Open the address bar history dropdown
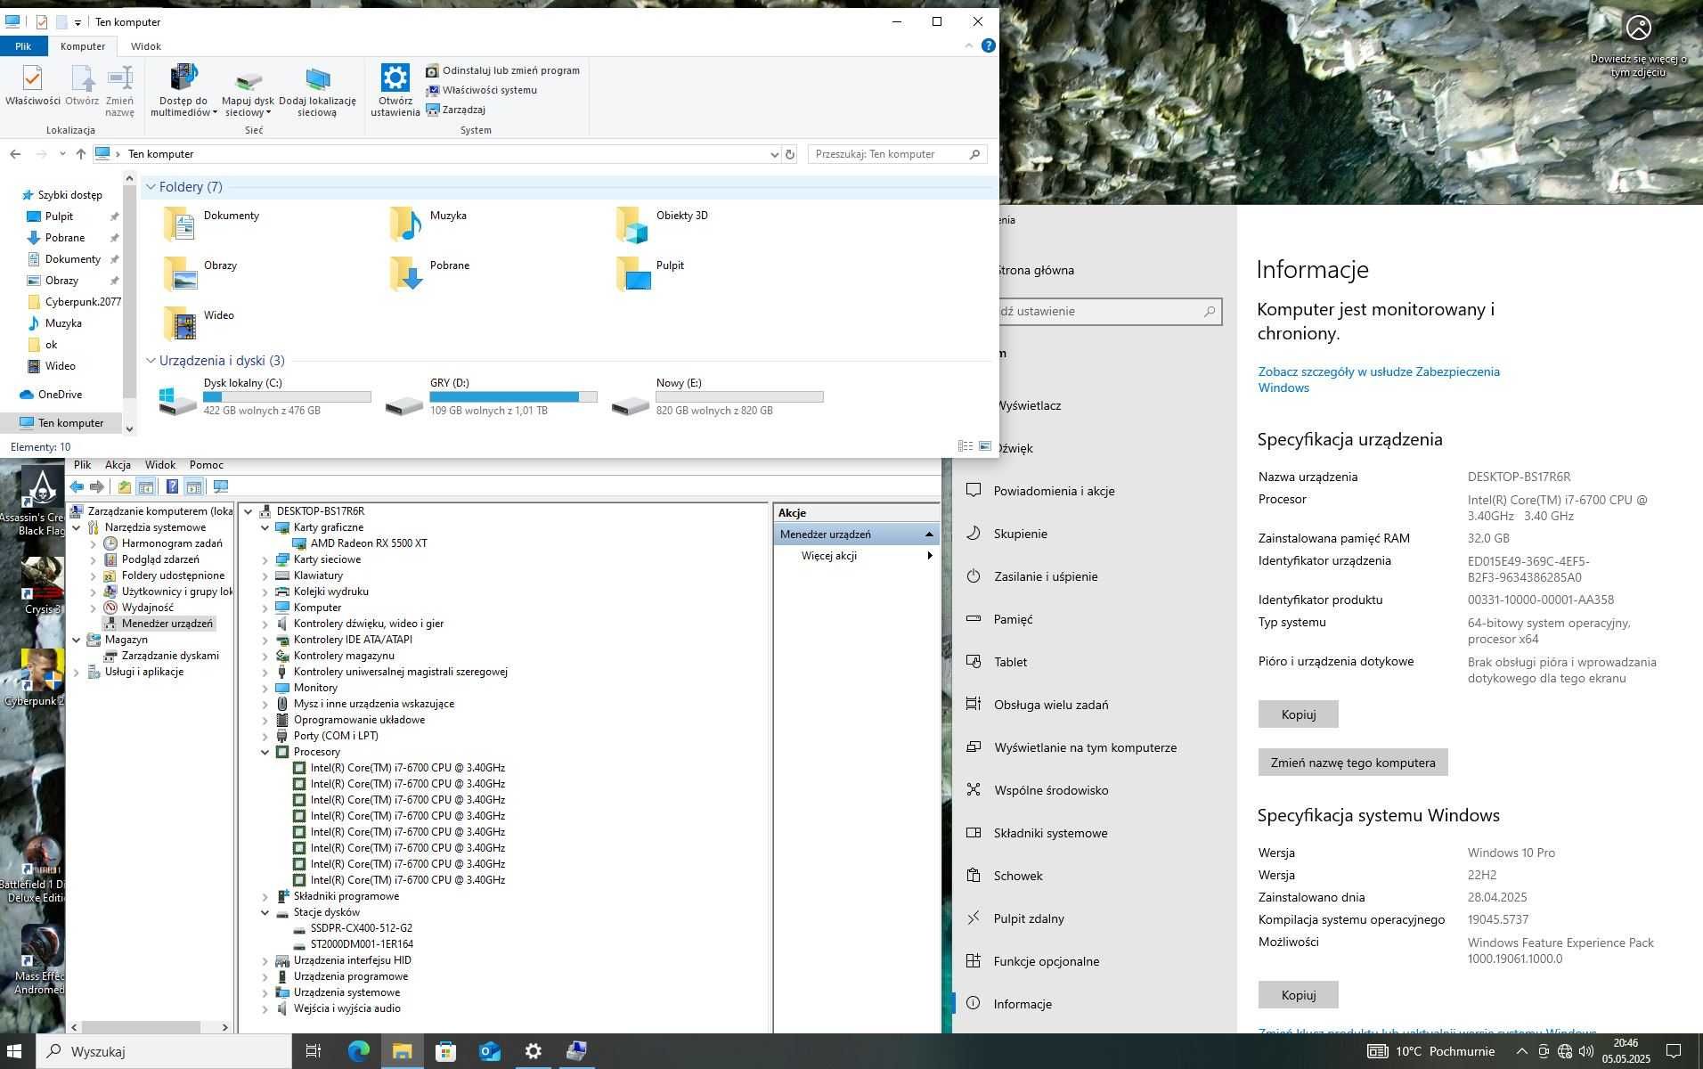Image resolution: width=1703 pixels, height=1069 pixels. (774, 154)
